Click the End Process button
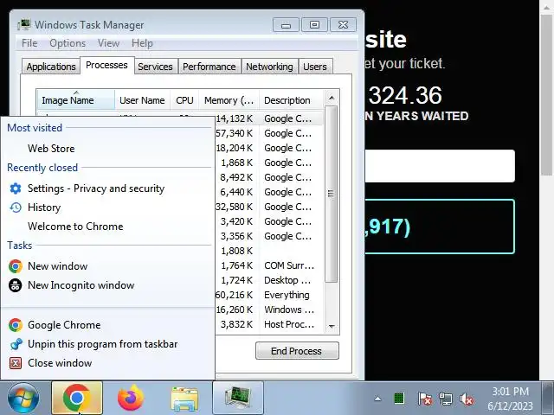 (x=297, y=351)
